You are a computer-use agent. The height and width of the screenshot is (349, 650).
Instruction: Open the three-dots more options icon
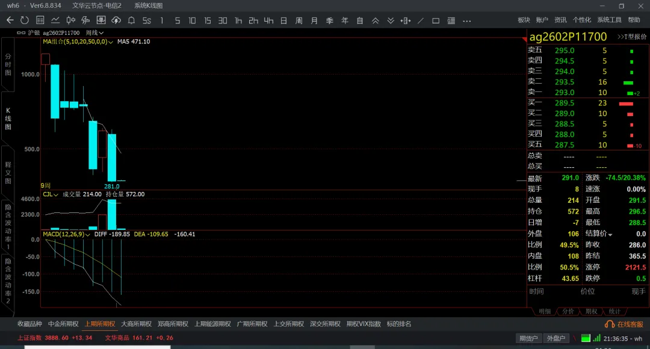pyautogui.click(x=466, y=20)
